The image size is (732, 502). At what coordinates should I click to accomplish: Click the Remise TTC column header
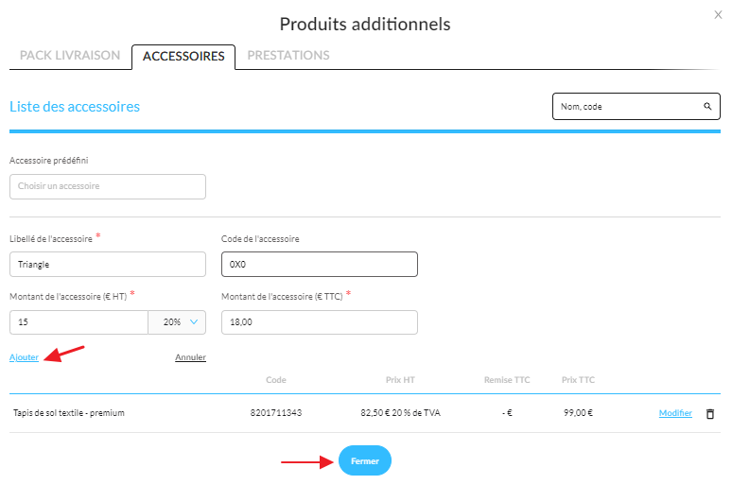(507, 380)
